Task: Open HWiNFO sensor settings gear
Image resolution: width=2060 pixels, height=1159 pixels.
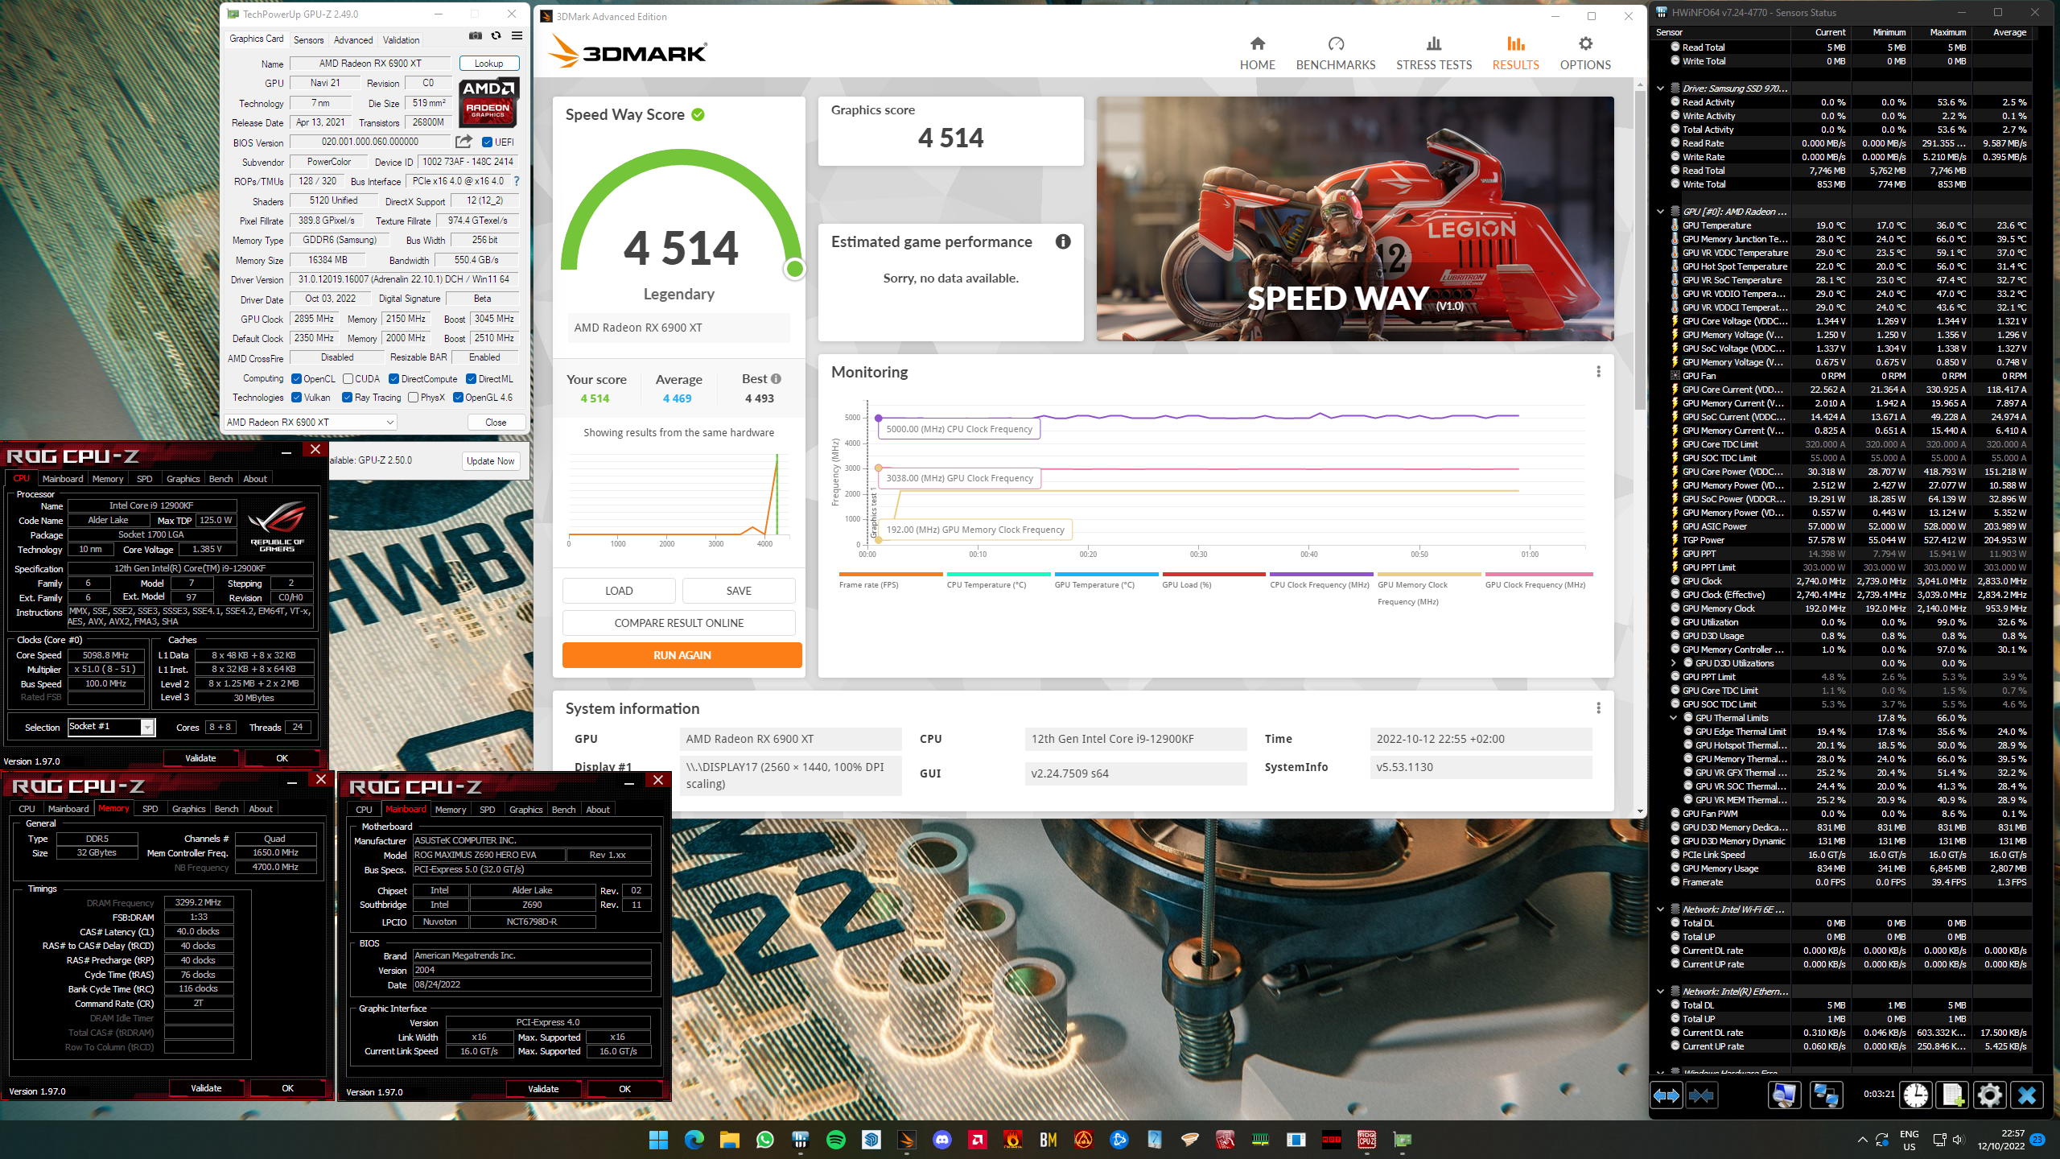Action: tap(1989, 1095)
